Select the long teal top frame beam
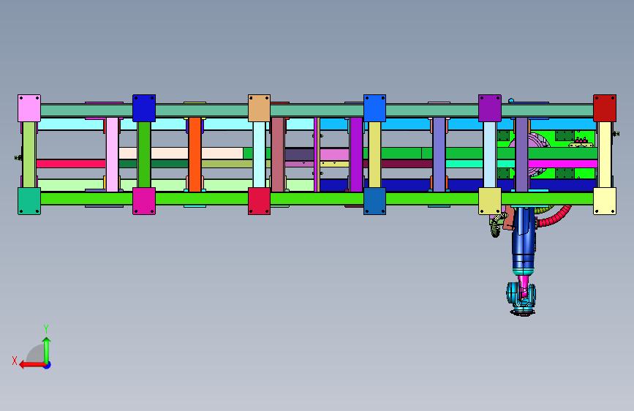 tap(317, 110)
